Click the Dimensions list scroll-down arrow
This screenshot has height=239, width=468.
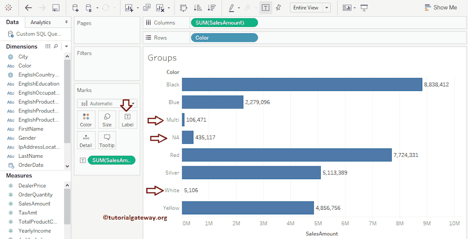[x=67, y=166]
